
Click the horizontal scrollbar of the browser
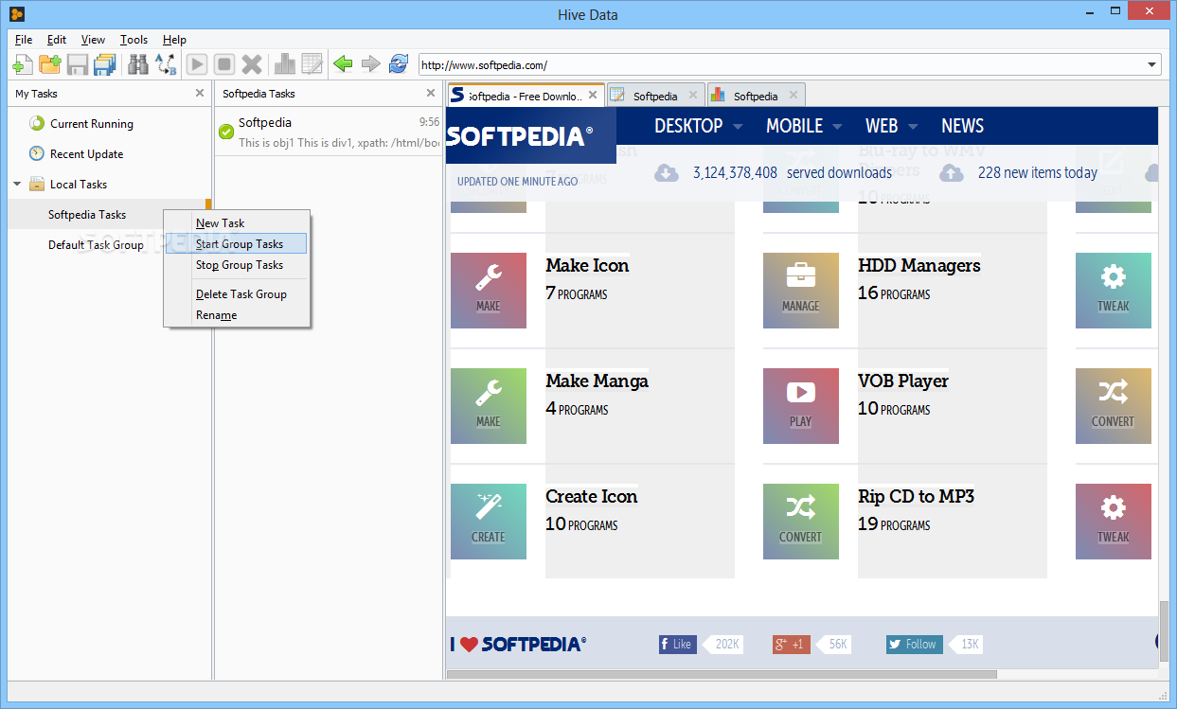tap(722, 675)
